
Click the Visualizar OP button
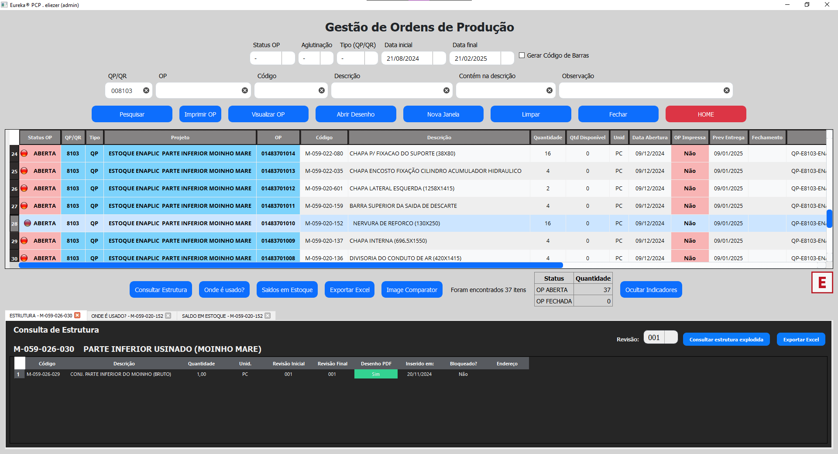(268, 114)
